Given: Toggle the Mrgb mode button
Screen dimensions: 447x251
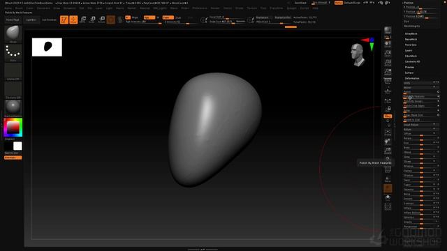Looking at the screenshot, I should pos(135,17).
